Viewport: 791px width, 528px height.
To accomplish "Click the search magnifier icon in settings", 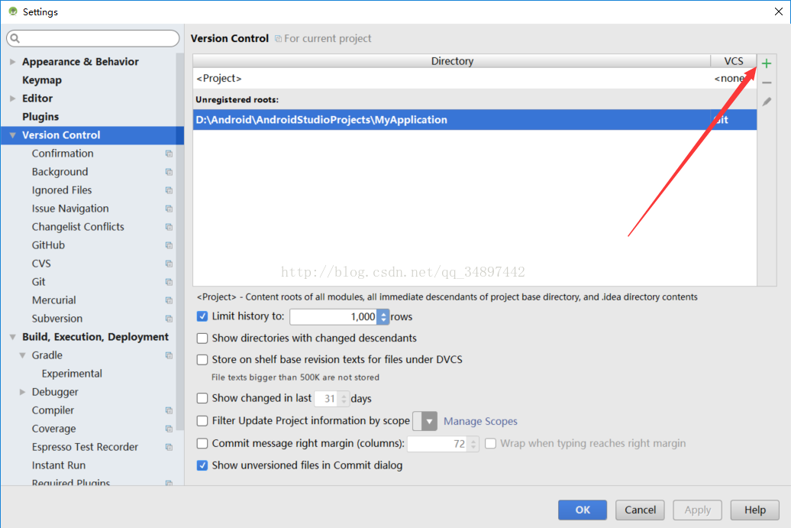I will tap(15, 38).
